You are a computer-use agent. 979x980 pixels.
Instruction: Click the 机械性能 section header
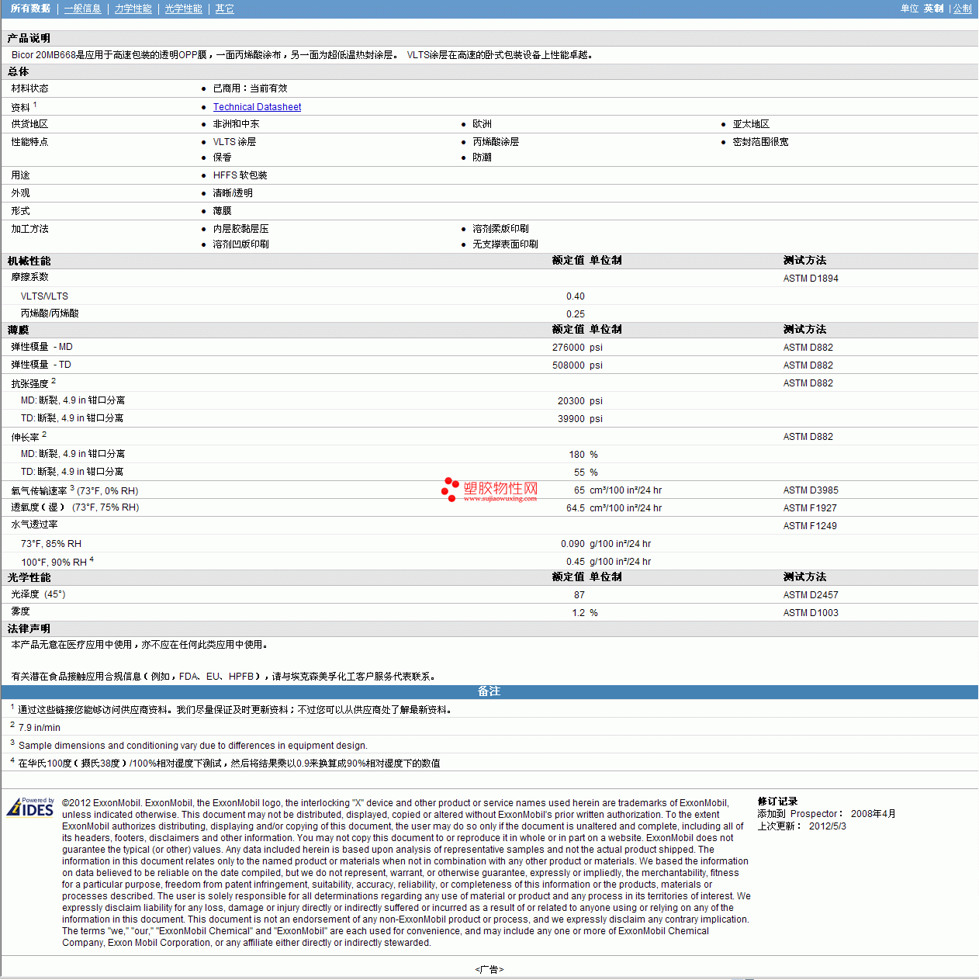pos(29,261)
